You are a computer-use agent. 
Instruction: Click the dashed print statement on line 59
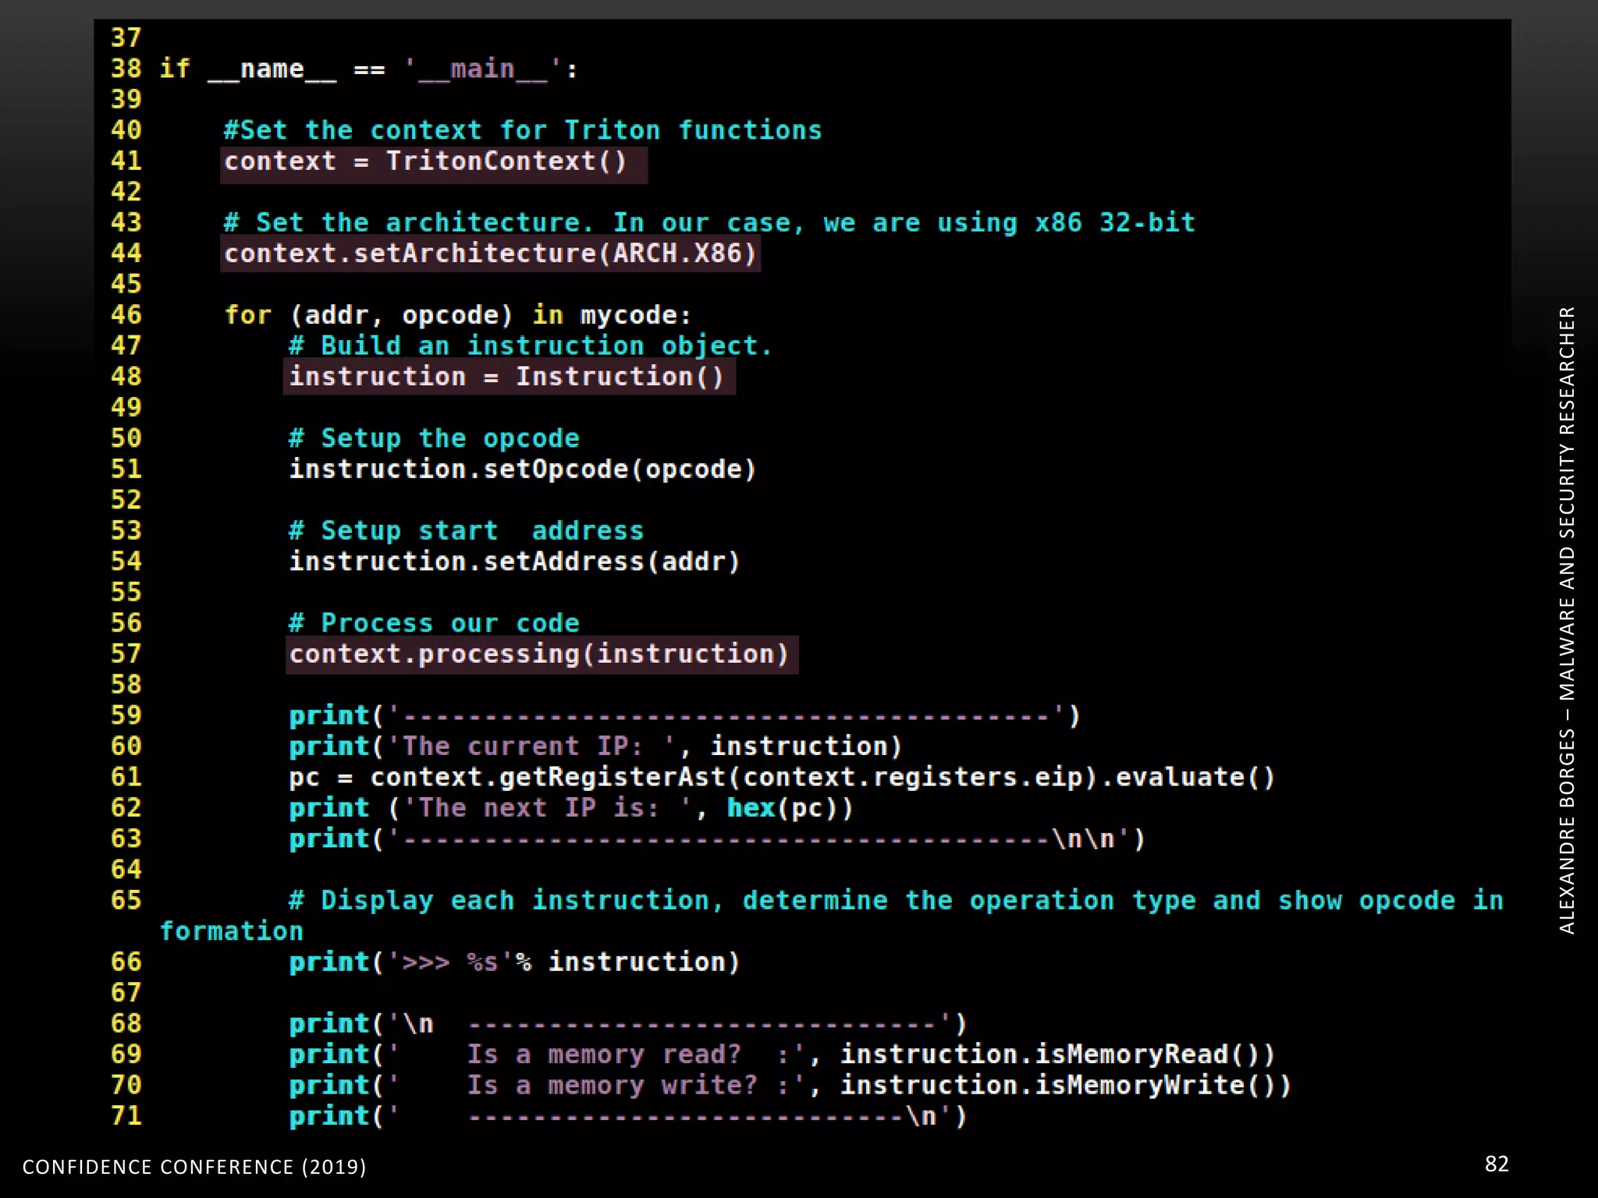(684, 716)
